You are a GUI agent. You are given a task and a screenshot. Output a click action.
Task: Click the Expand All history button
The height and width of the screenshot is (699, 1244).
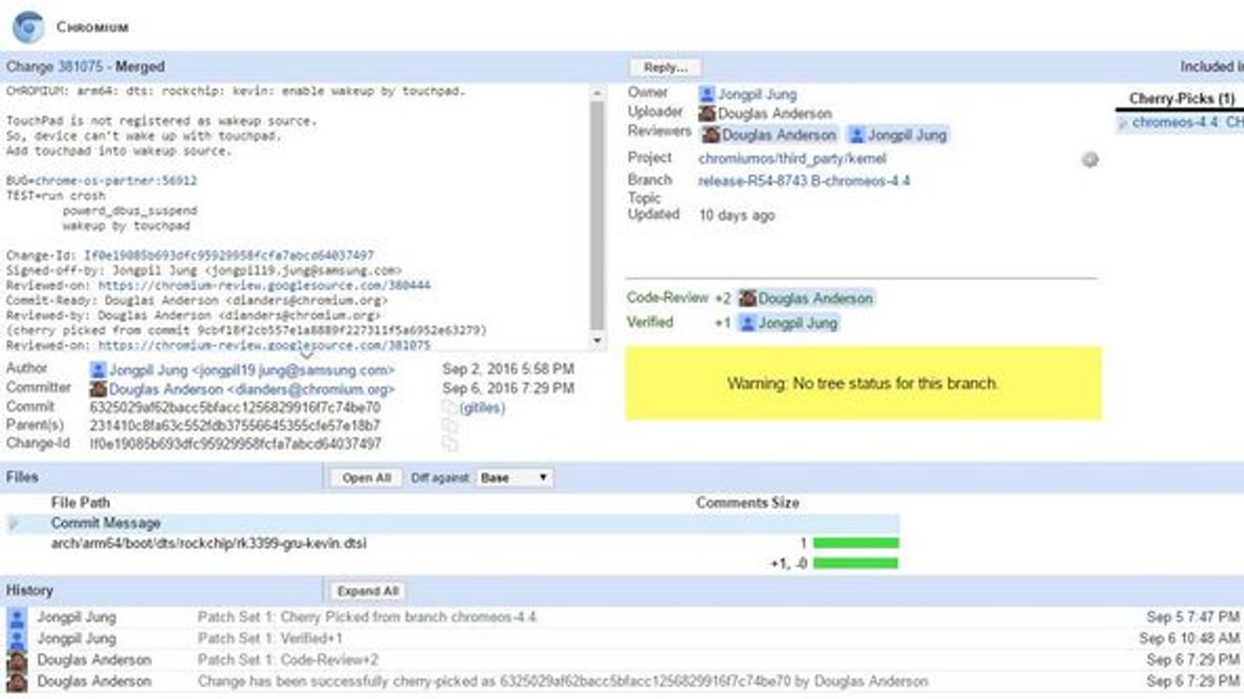(x=367, y=591)
